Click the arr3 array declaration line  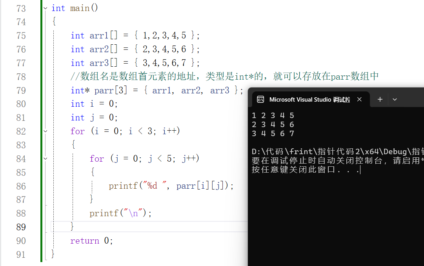(x=135, y=63)
